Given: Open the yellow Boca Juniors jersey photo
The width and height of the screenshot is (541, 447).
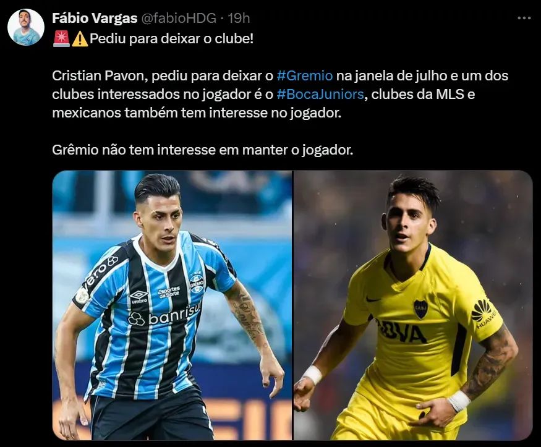Looking at the screenshot, I should pos(413,305).
